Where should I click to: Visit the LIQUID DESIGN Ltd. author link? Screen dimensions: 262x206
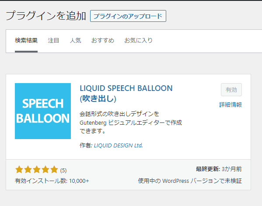(118, 145)
